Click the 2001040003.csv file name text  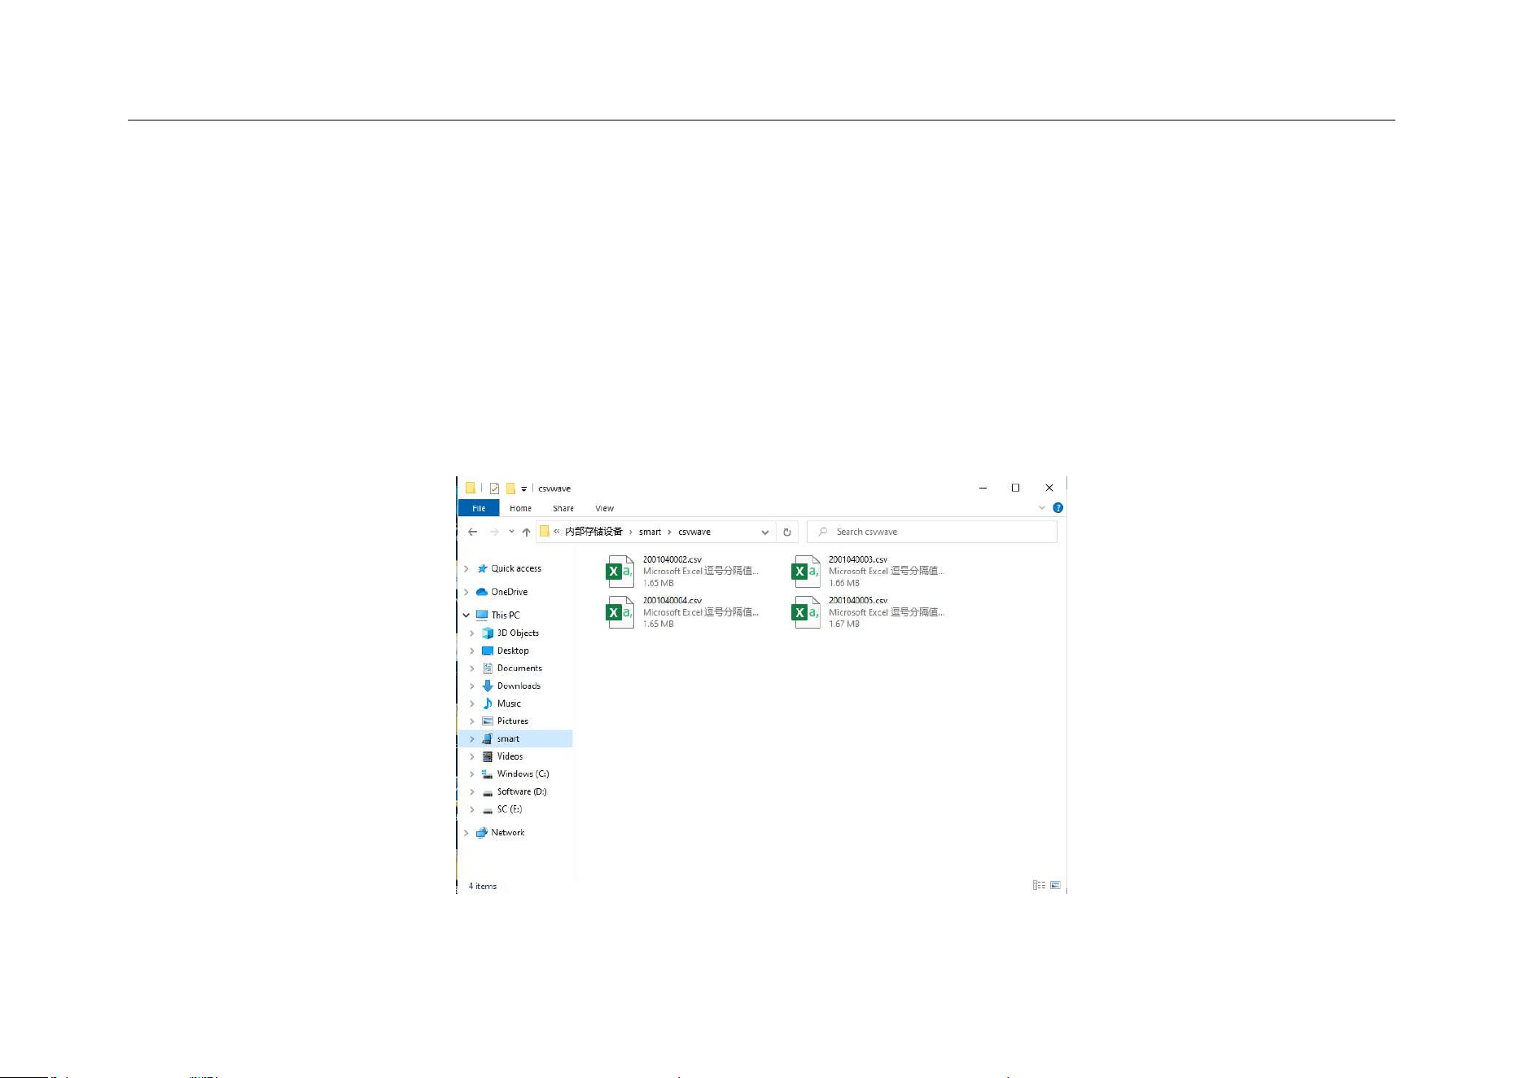(x=858, y=559)
